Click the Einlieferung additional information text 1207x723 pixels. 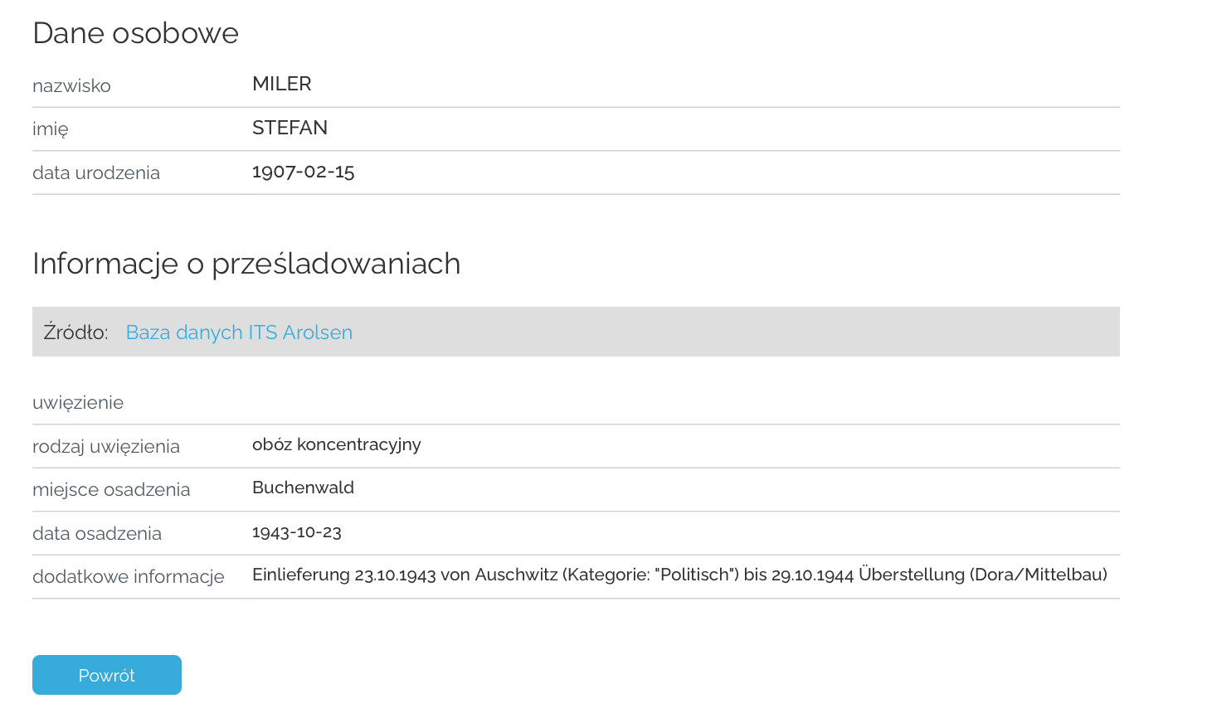pos(679,575)
